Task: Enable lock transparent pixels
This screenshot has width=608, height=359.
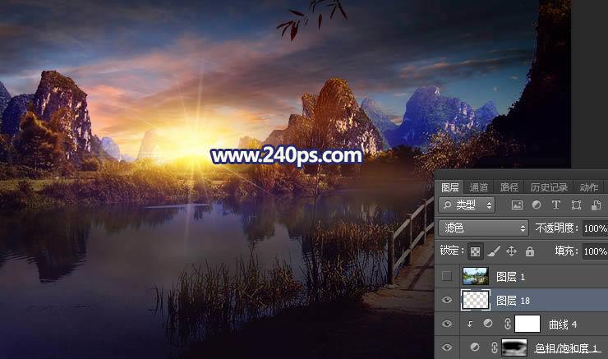Action: coord(476,251)
